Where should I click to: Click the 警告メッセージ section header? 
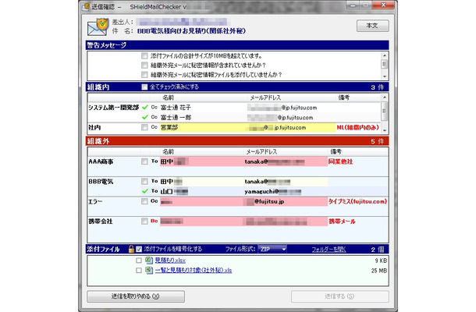click(x=237, y=45)
